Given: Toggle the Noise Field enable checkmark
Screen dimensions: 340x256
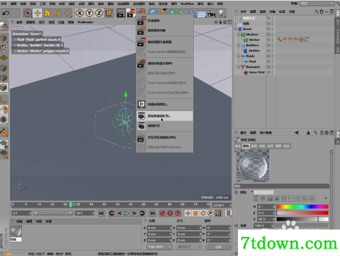Looking at the screenshot, I should tap(274, 72).
